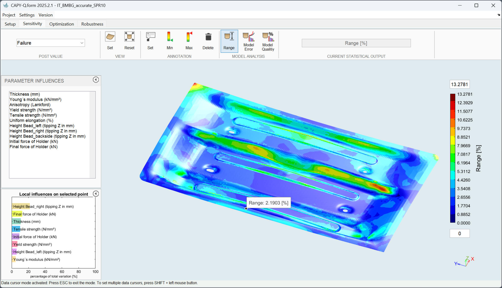Viewport: 502px width, 288px height.
Task: Click the Thickness (mm) bar in chart
Action: pyautogui.click(x=16, y=221)
